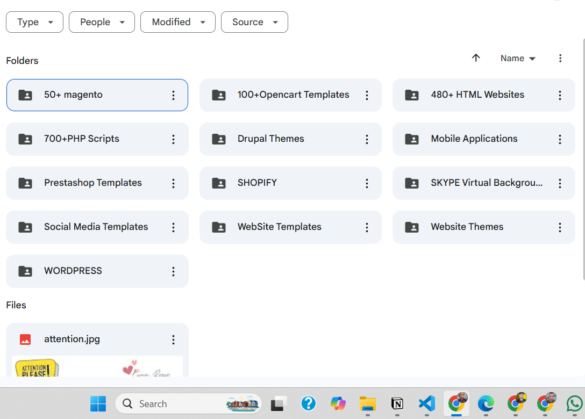This screenshot has width=585, height=419.
Task: Change sort field via Name dropdown
Action: point(518,59)
